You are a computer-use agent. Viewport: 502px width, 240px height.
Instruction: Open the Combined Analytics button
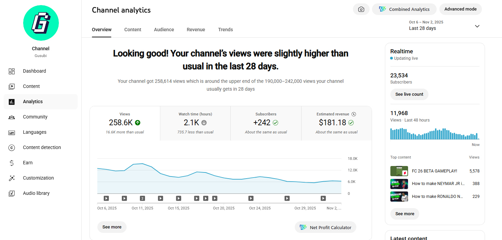(x=404, y=10)
